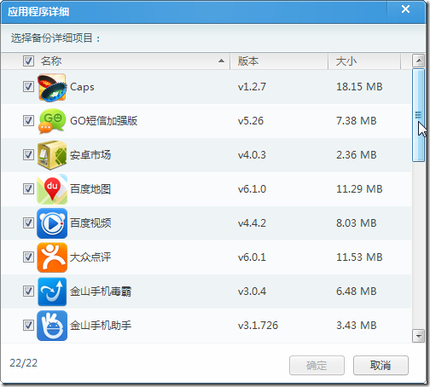
Task: Click version v4.0.3 cell
Action: coord(252,155)
